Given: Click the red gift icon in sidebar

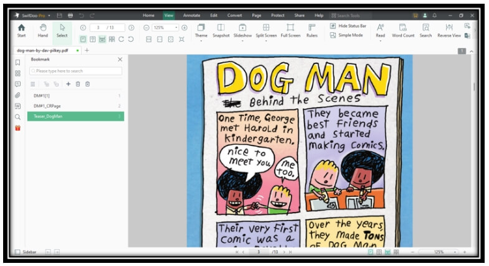Looking at the screenshot, I should (18, 128).
